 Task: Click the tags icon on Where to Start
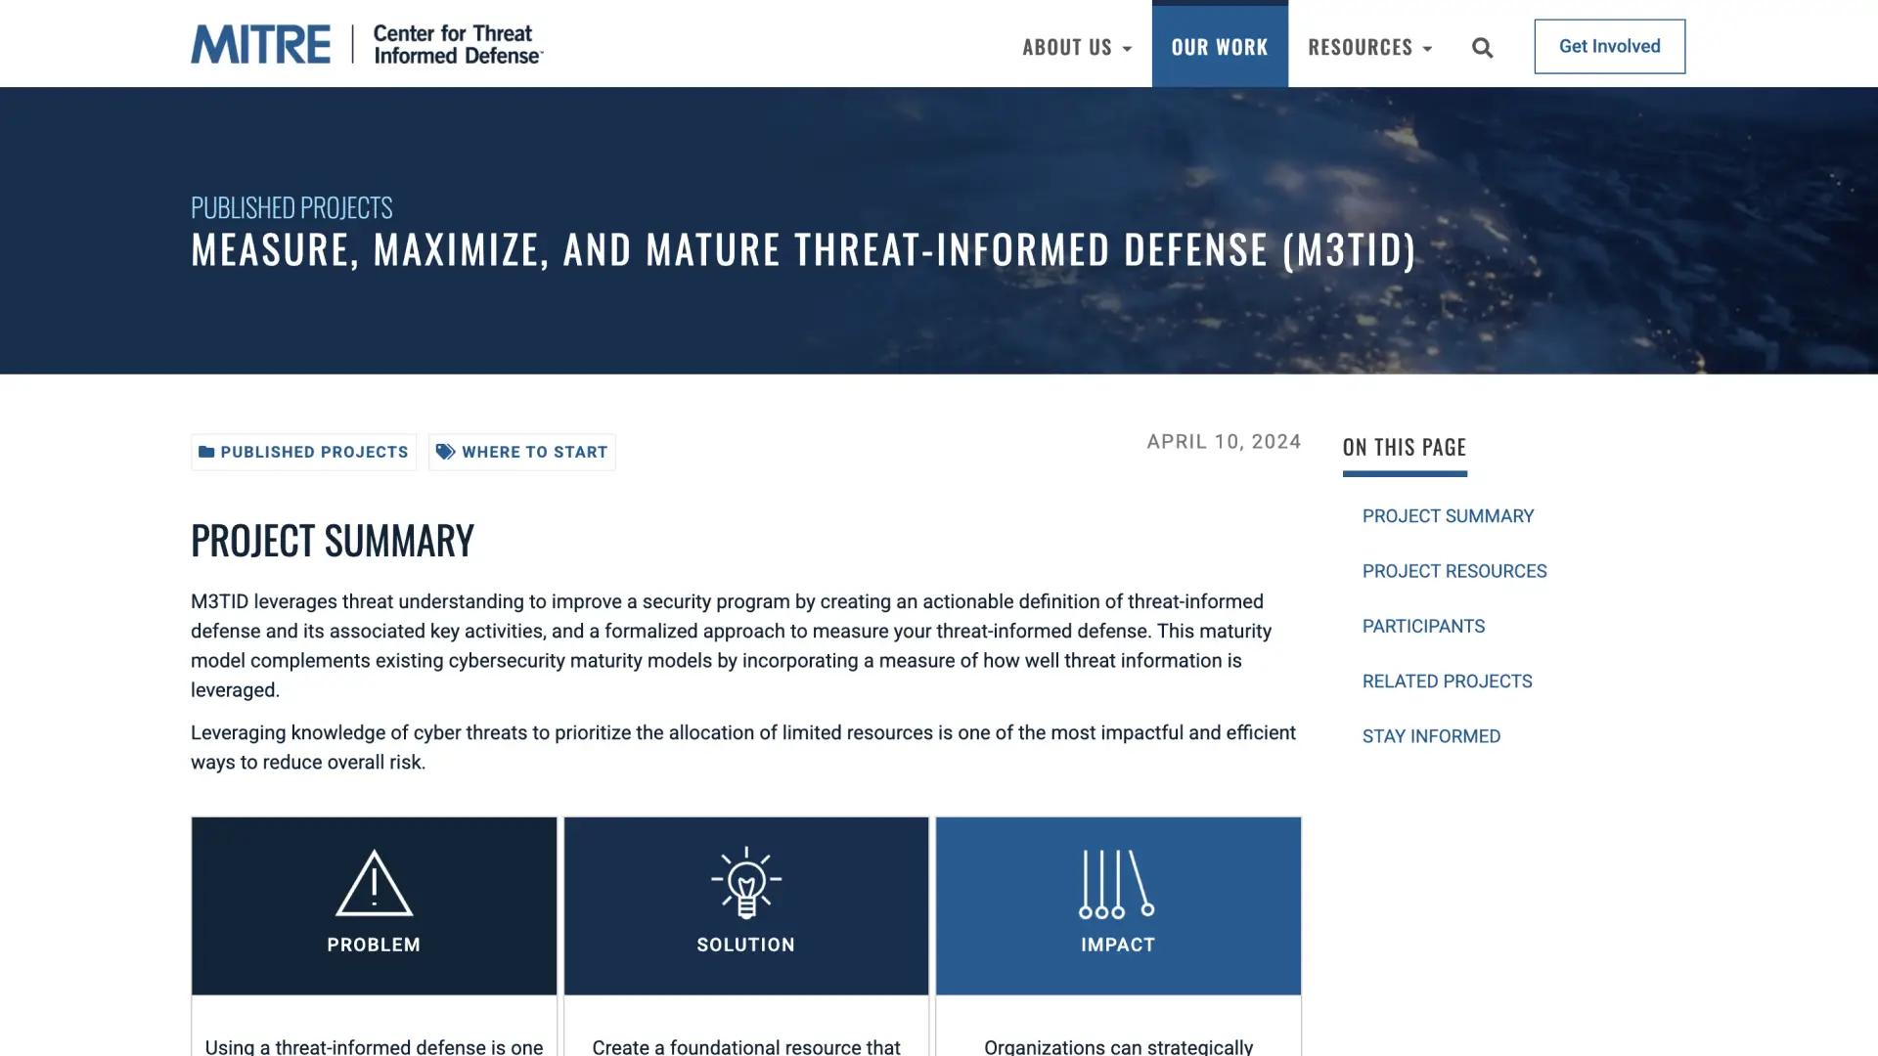[x=445, y=452]
